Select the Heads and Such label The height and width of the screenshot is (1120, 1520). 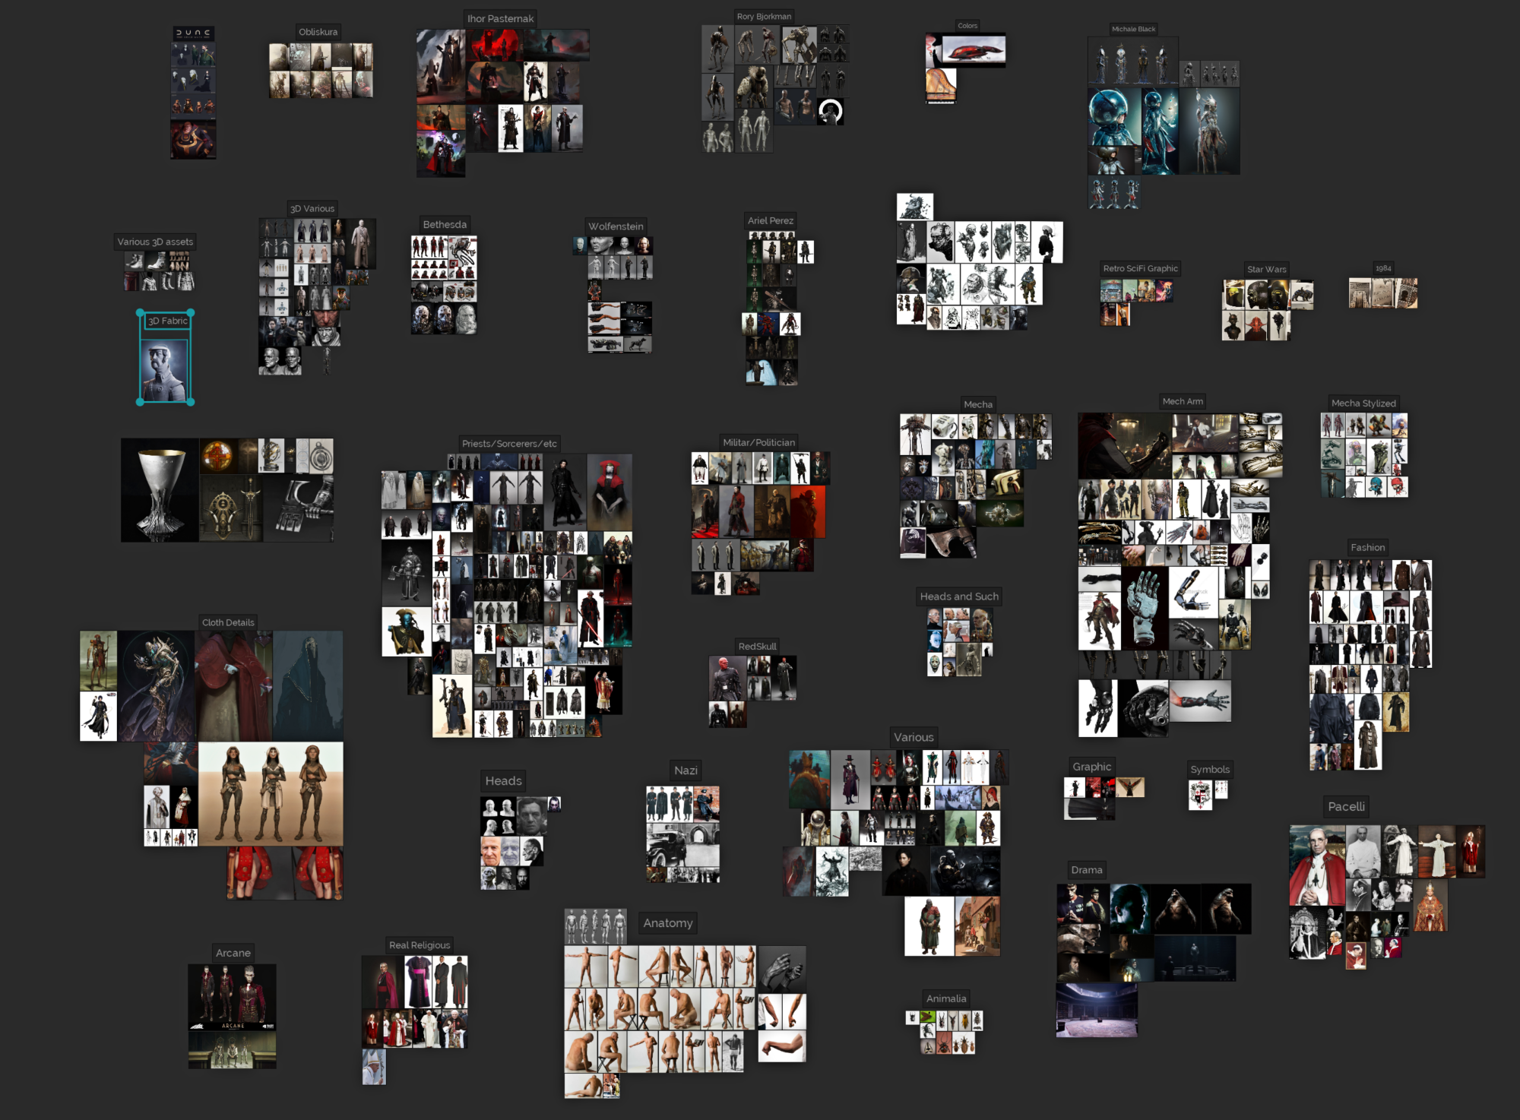click(959, 596)
